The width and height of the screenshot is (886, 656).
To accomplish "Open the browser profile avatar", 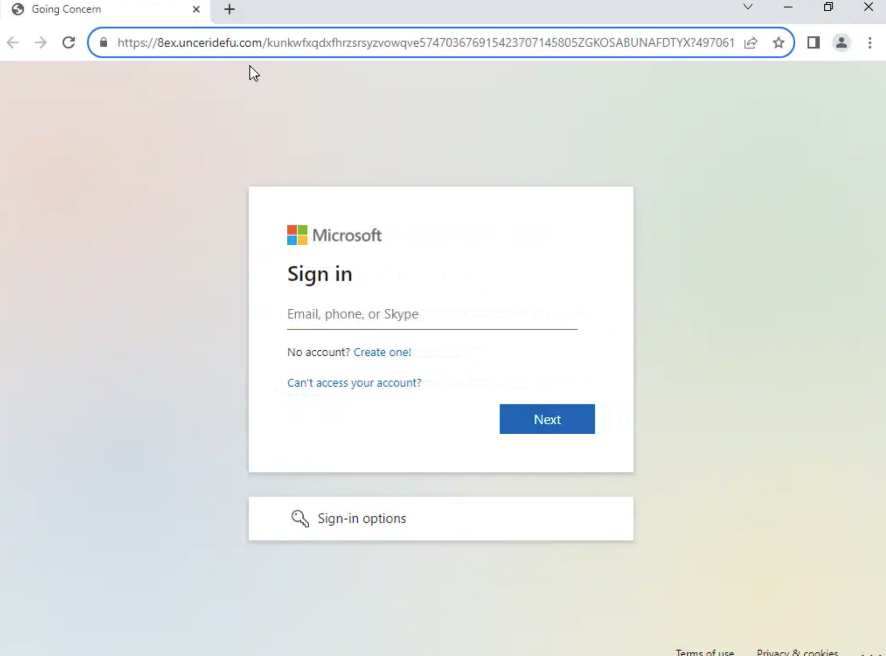I will pos(841,42).
